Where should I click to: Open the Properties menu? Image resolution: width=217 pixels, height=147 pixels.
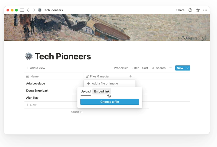[121, 68]
